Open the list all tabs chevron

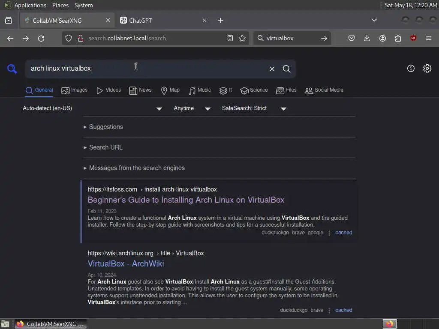(374, 20)
